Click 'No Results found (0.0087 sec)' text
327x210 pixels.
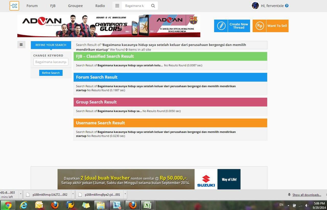point(183,65)
